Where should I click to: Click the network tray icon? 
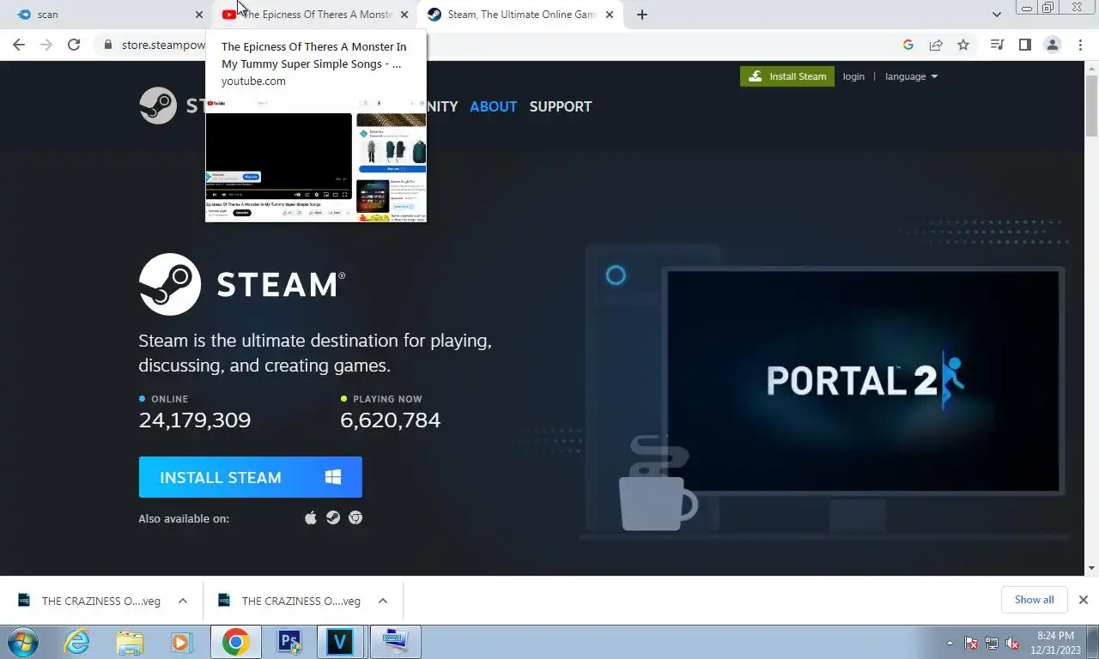[992, 643]
